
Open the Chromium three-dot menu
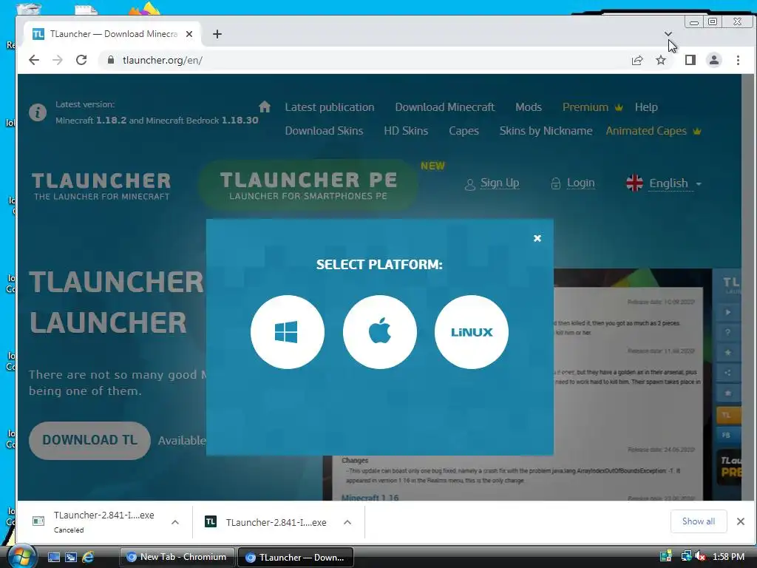pos(738,60)
